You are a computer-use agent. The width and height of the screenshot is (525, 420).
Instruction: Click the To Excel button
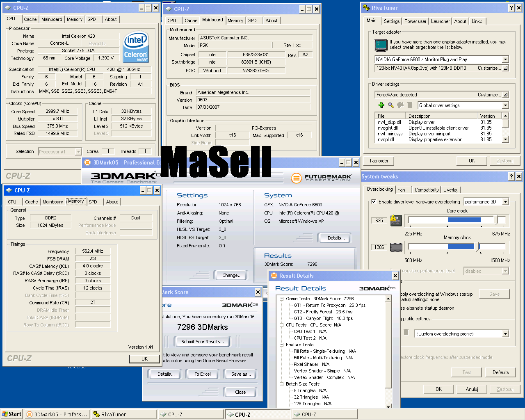(203, 374)
